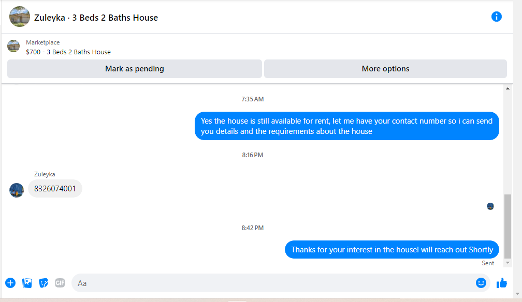Send a thumbs-up like
522x302 pixels.
point(502,283)
